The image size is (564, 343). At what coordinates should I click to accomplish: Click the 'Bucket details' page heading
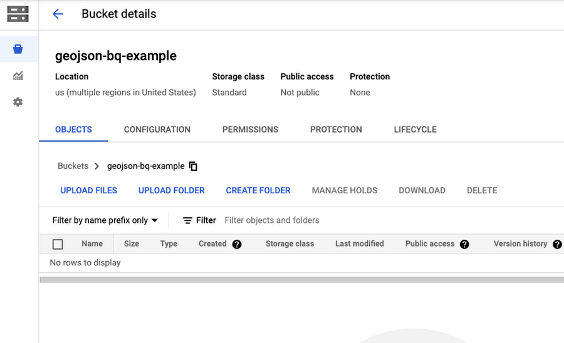point(119,14)
